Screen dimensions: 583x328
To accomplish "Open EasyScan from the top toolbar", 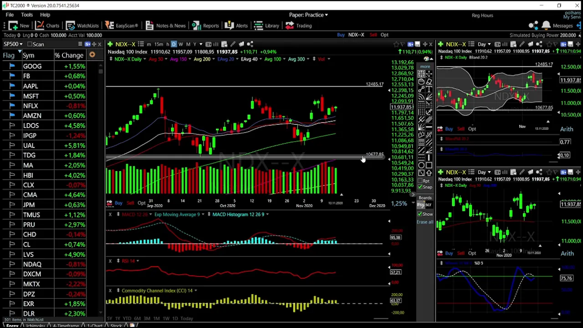I will pyautogui.click(x=121, y=26).
